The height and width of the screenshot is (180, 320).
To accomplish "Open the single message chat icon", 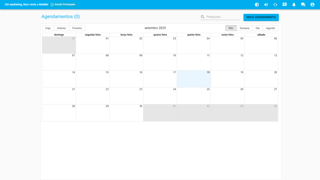I will pos(284,5).
